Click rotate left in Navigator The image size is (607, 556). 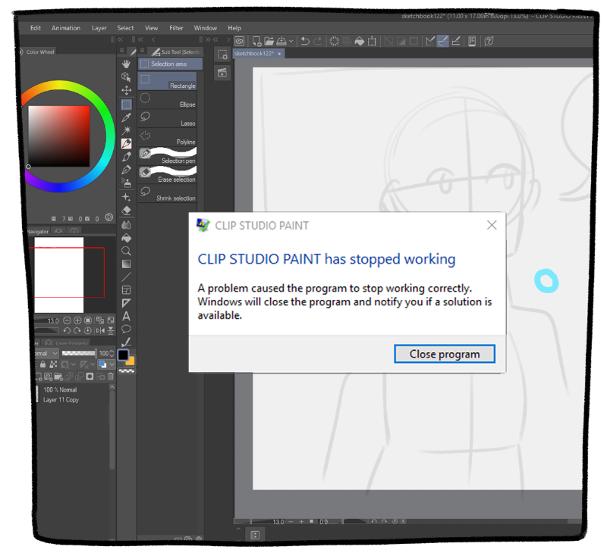(x=67, y=331)
